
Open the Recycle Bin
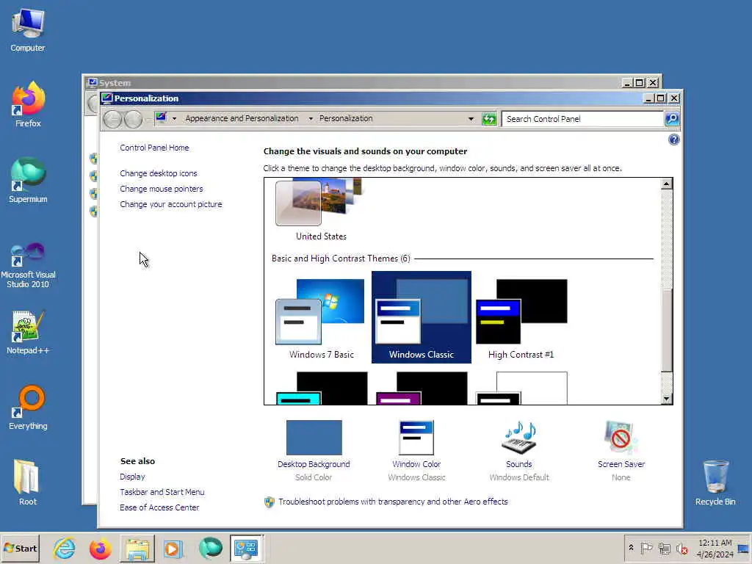(715, 482)
